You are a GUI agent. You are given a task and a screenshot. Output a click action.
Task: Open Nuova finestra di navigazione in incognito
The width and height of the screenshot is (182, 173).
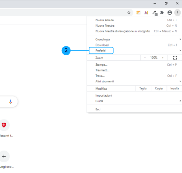[x=123, y=31]
